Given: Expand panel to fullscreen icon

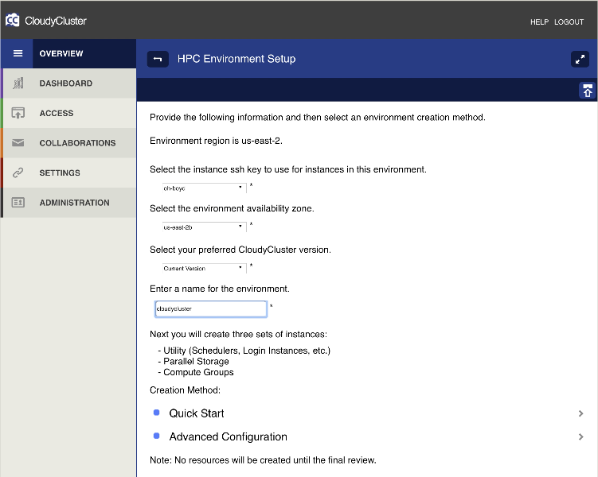Looking at the screenshot, I should pos(580,60).
